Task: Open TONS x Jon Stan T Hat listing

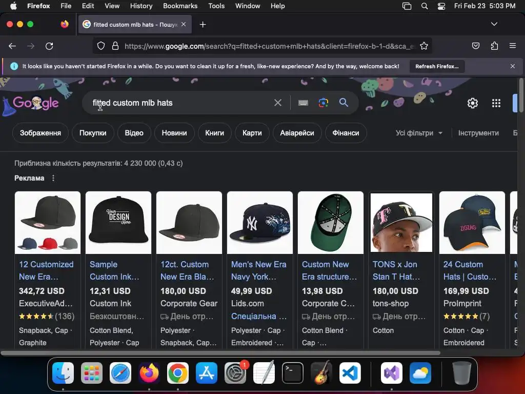Action: tap(396, 270)
